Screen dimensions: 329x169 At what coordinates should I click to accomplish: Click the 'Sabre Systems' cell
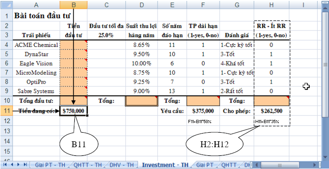(36, 91)
